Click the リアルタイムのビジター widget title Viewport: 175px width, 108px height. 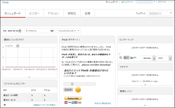coord(15,84)
